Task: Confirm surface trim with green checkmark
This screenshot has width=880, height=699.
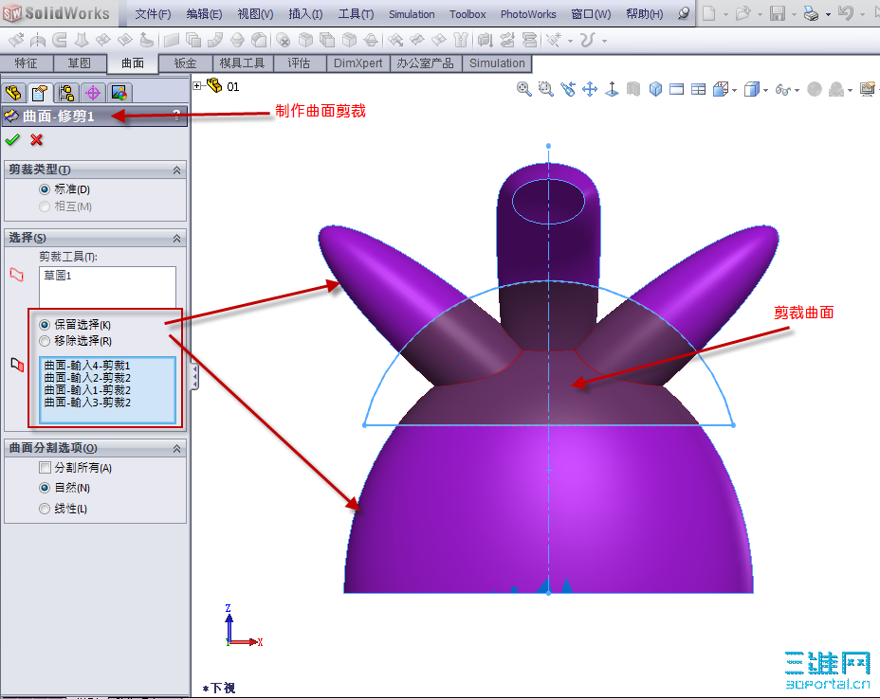Action: pyautogui.click(x=11, y=140)
